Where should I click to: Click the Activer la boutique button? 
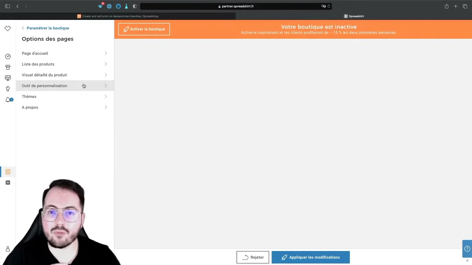coord(144,29)
